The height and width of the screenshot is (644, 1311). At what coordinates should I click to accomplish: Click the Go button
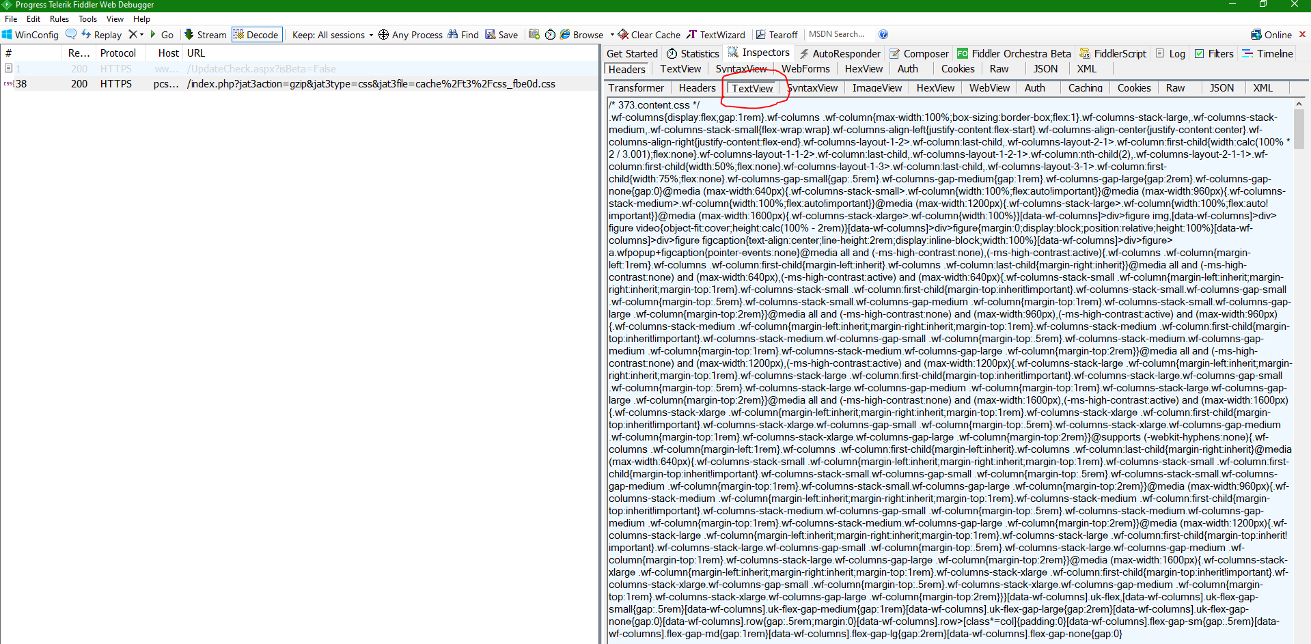(x=162, y=35)
